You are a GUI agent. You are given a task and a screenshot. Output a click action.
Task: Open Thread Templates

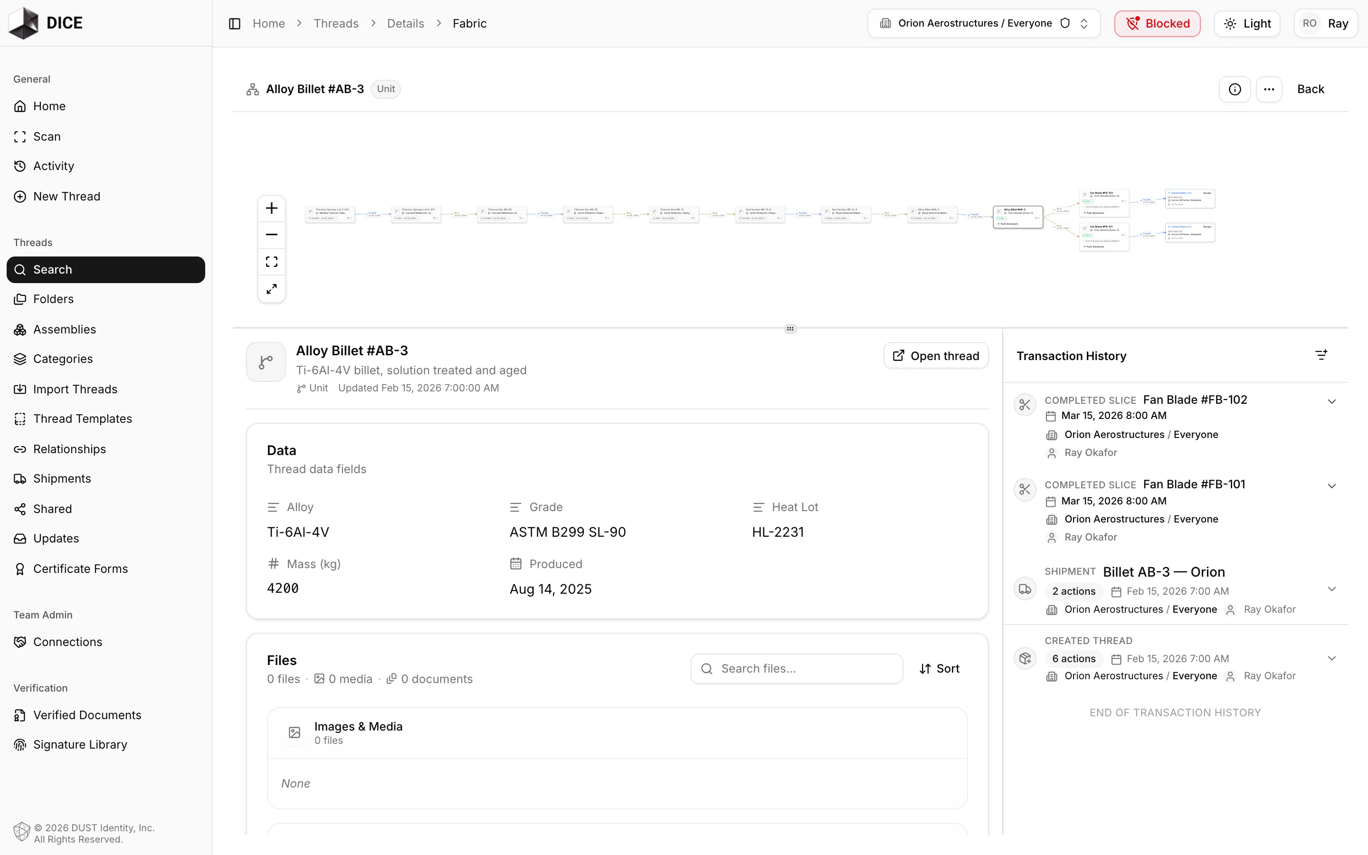point(106,419)
